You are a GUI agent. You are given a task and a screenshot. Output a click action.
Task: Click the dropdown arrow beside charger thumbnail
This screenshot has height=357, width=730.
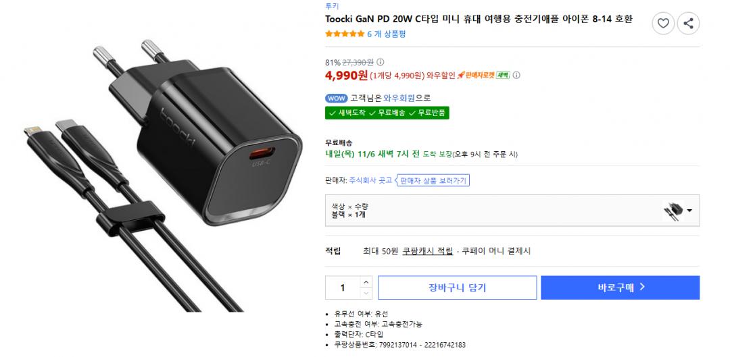point(689,211)
